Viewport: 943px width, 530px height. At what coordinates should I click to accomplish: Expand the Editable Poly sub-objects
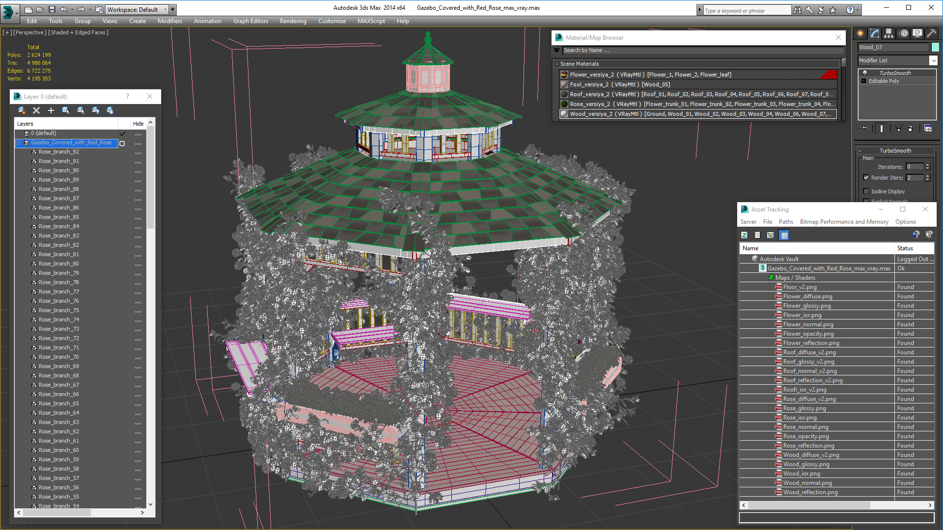(864, 81)
